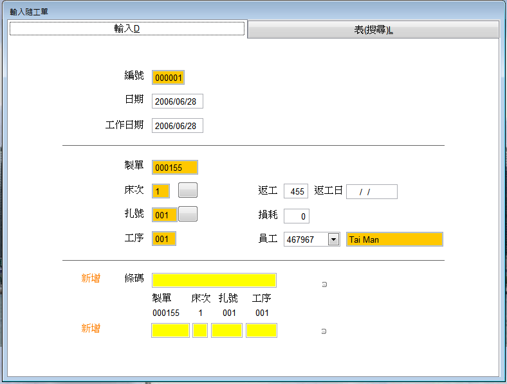The width and height of the screenshot is (507, 384).
Task: Click the 新增 label next to 條碼
Action: click(x=91, y=278)
